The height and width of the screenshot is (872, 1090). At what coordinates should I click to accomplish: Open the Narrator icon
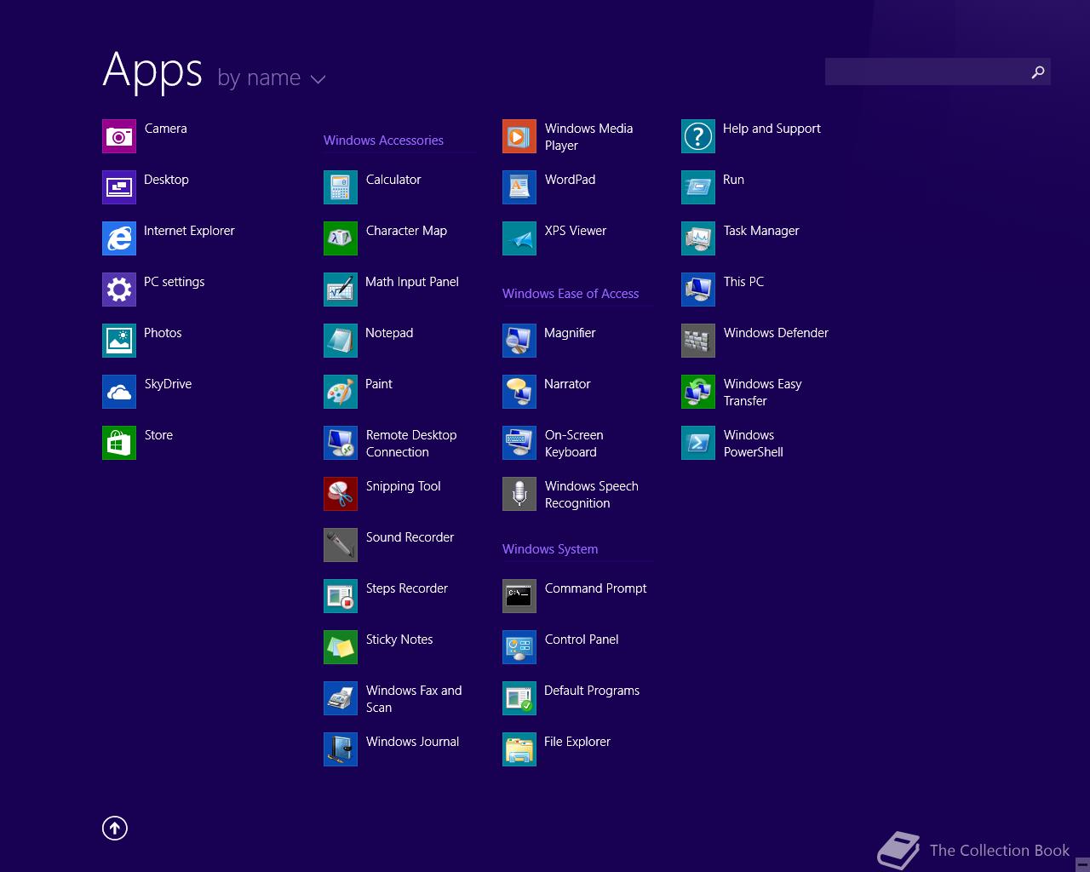click(519, 392)
